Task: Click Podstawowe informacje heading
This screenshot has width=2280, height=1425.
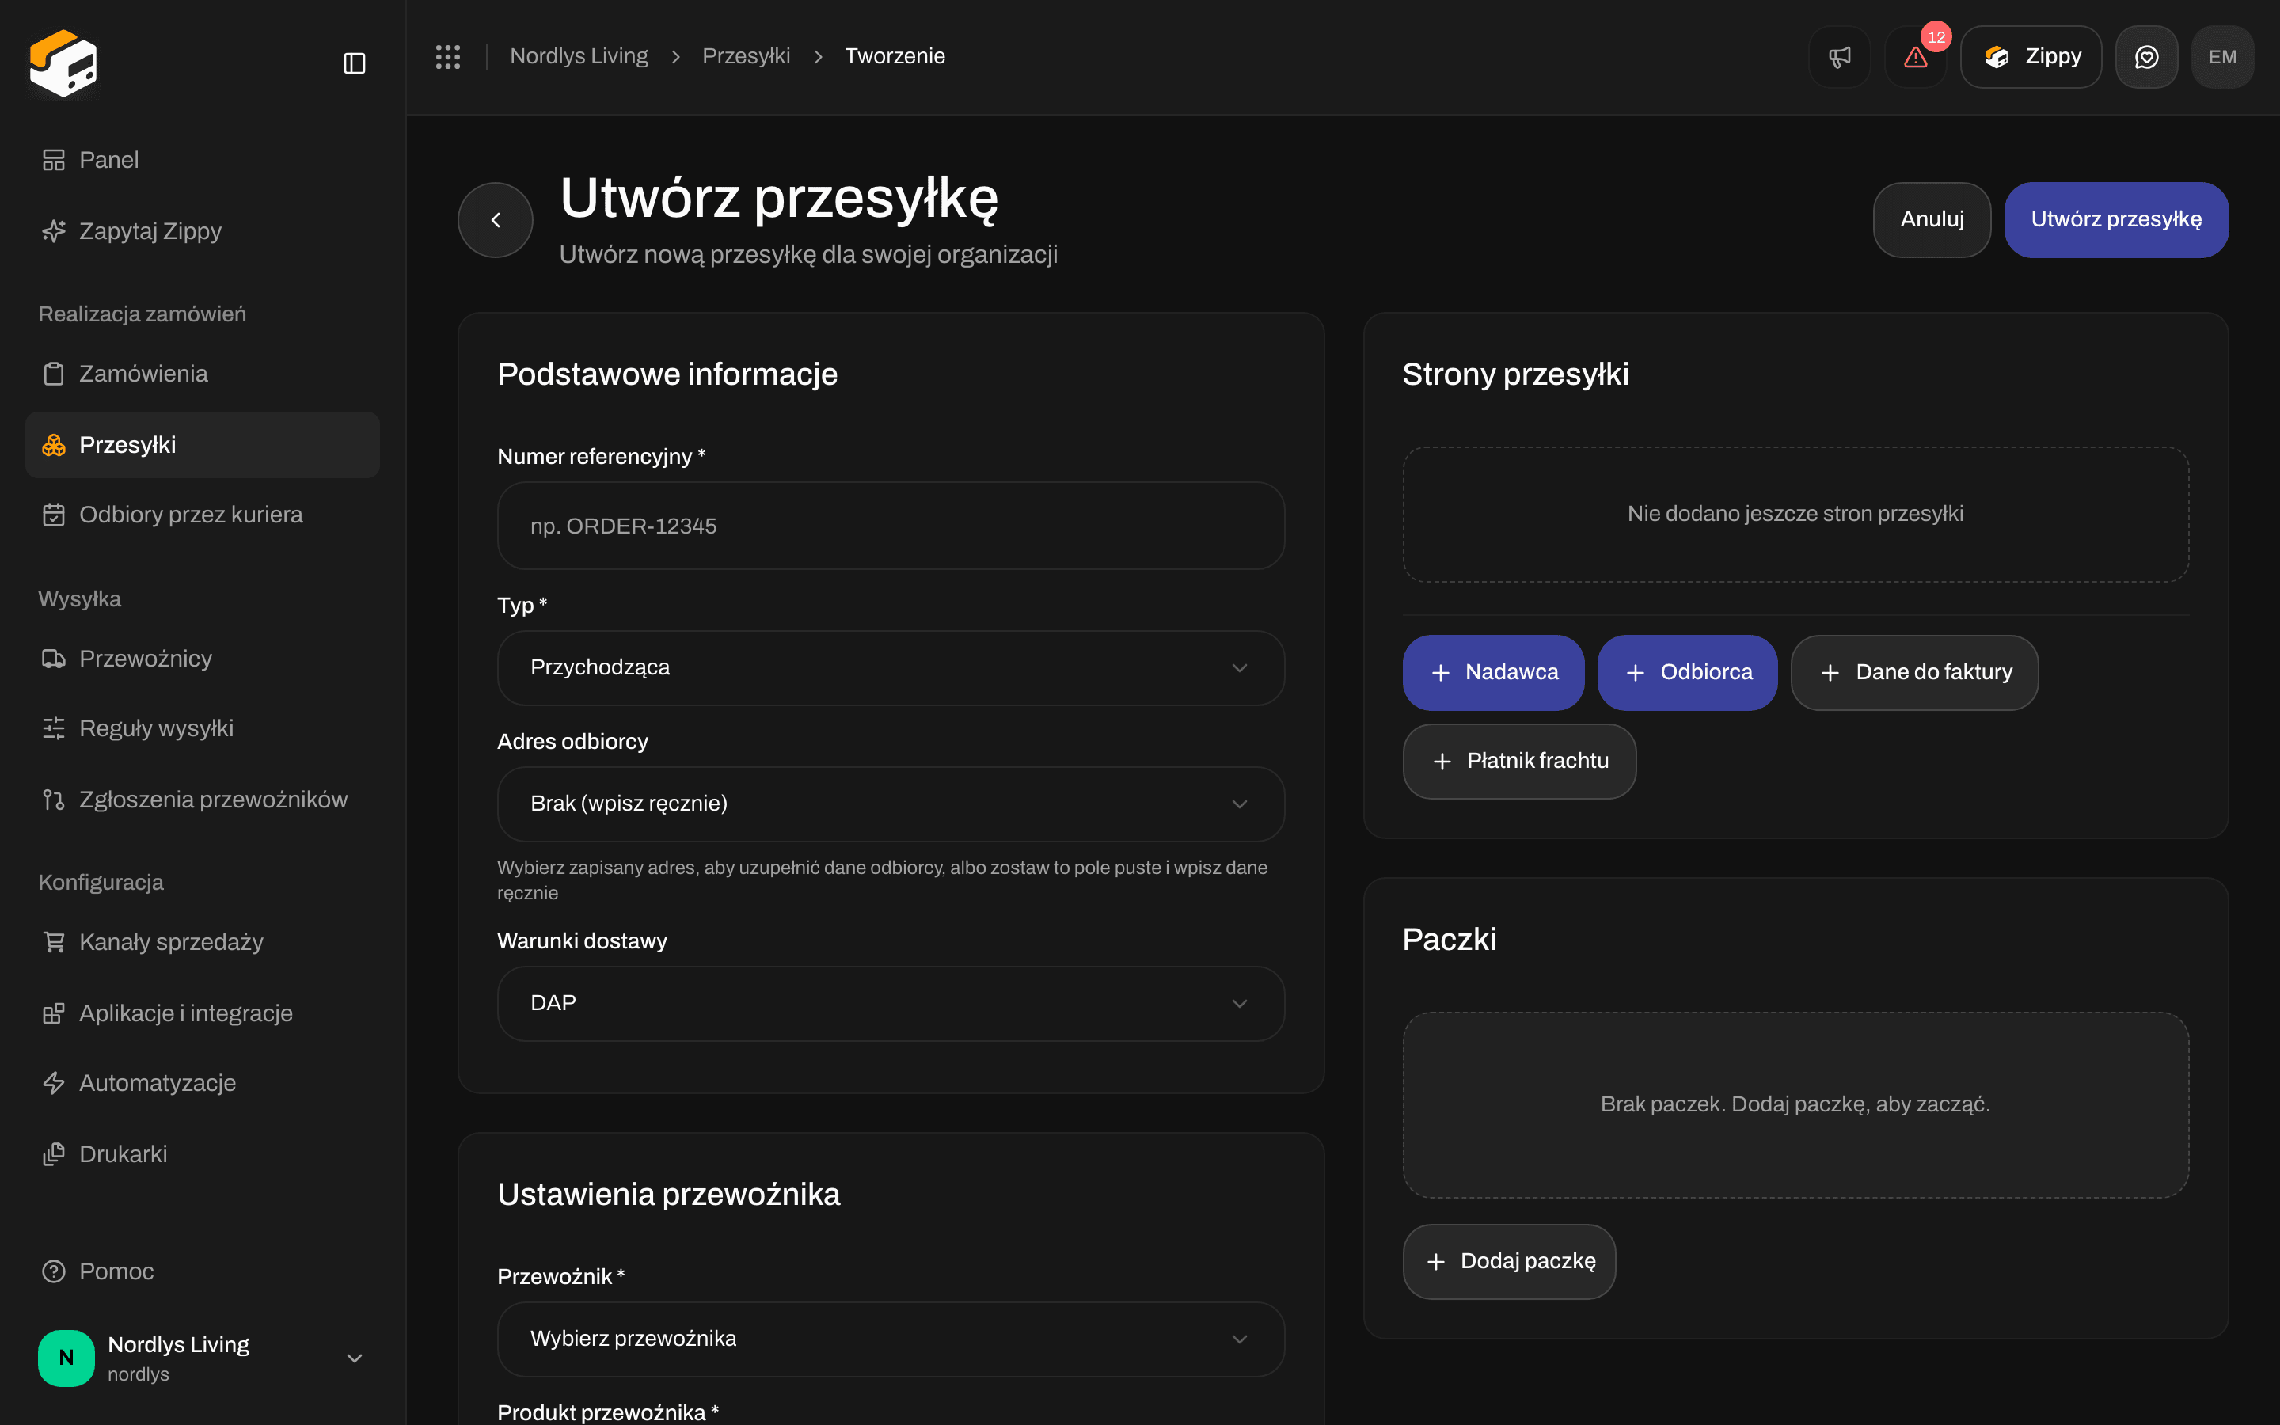Action: (x=667, y=374)
